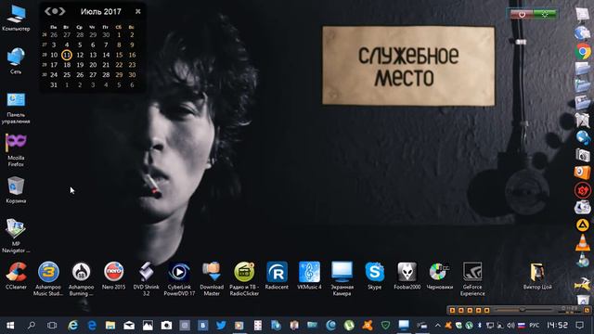Open Ashampoo Music Studio shortcut

tap(48, 278)
